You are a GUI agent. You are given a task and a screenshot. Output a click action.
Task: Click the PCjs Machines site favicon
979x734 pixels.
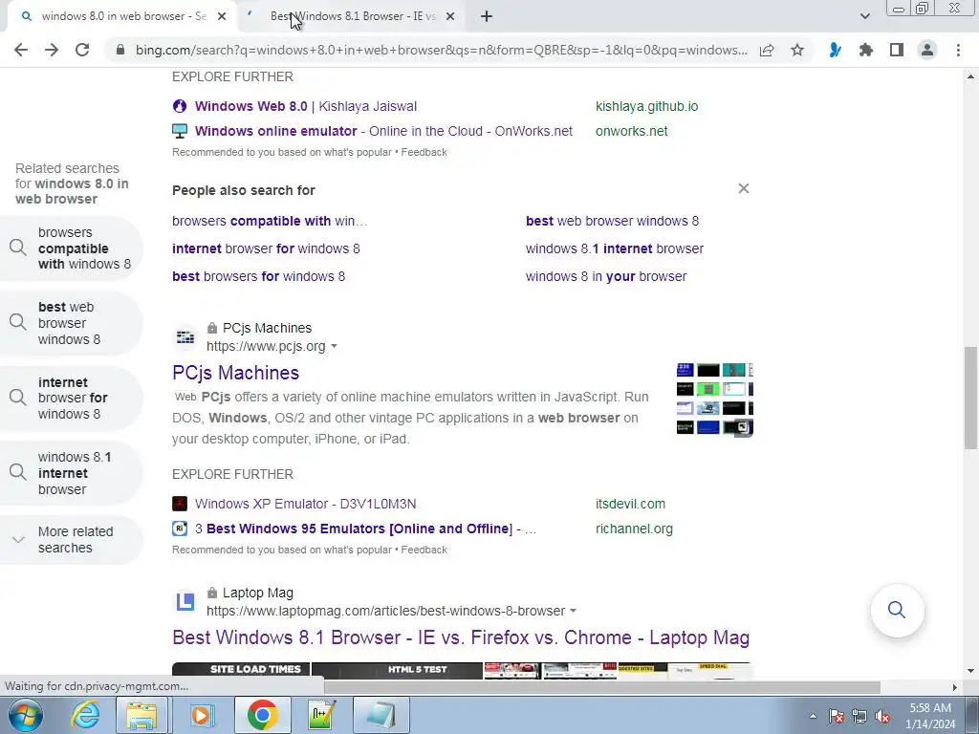click(x=185, y=337)
